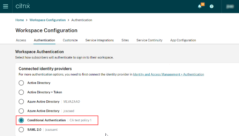Open the Sites tab
This screenshot has height=136, width=239.
point(125,40)
